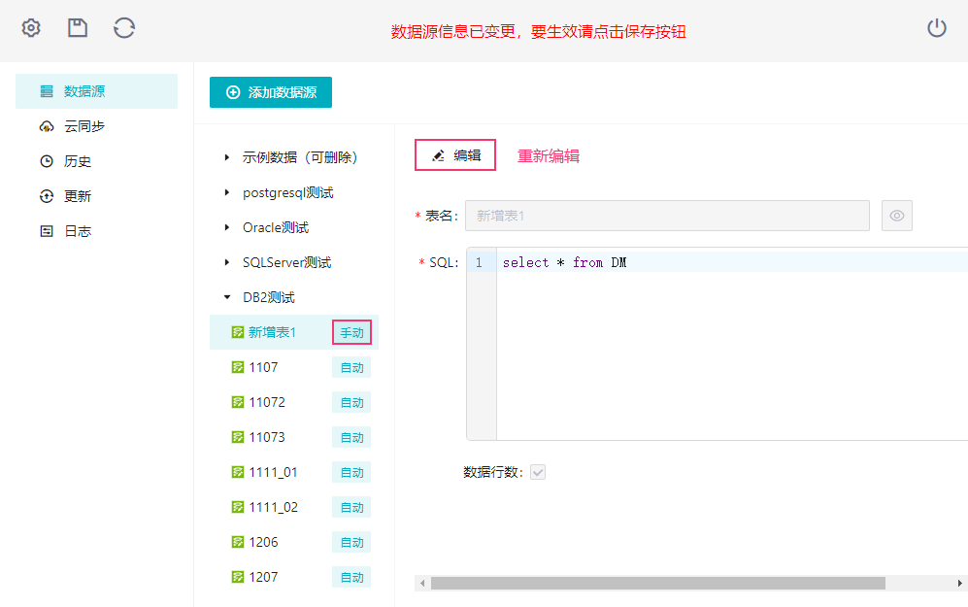Click the clock icon beside 历史
The image size is (968, 607).
click(x=47, y=161)
